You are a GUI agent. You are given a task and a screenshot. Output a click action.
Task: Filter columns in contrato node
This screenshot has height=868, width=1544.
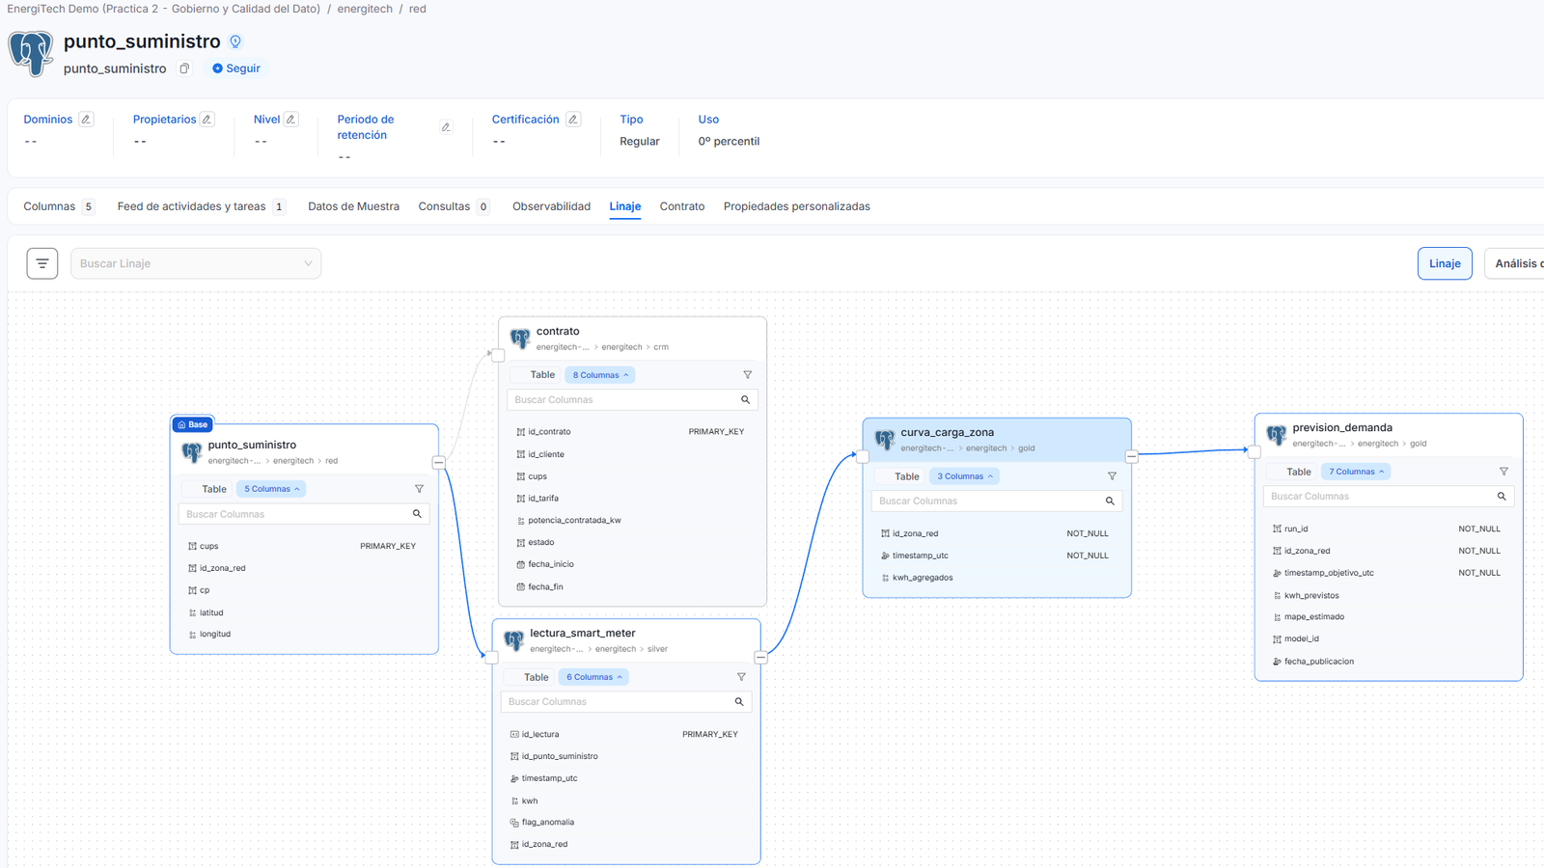click(x=747, y=375)
